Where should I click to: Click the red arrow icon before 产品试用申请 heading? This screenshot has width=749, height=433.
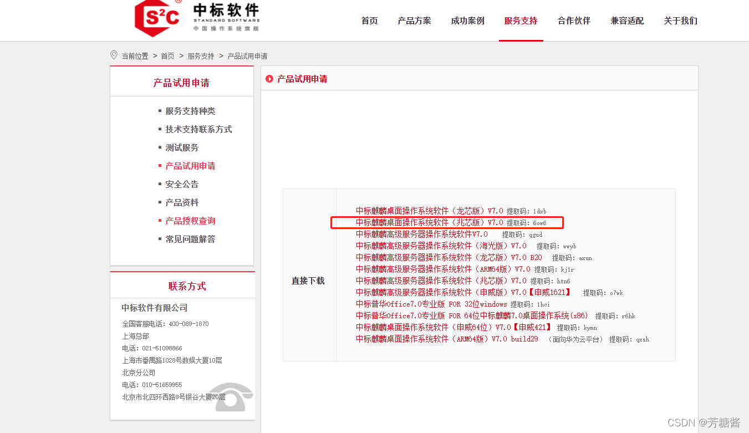coord(269,79)
